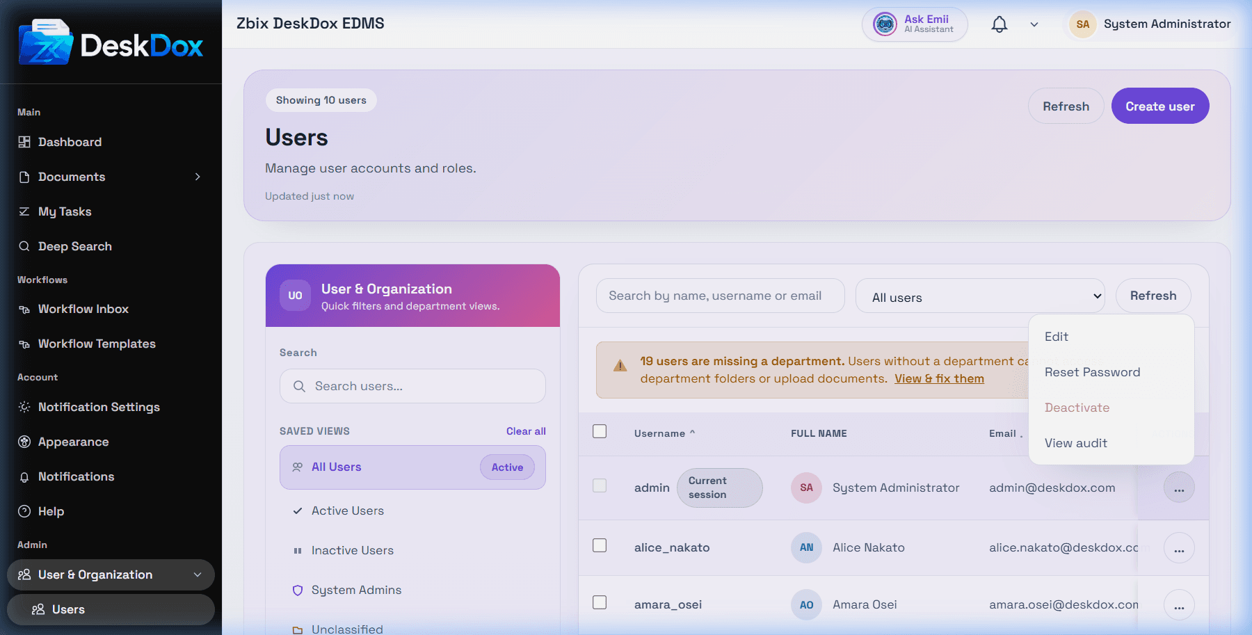Click the Appearance palette icon
This screenshot has width=1252, height=635.
pos(24,442)
